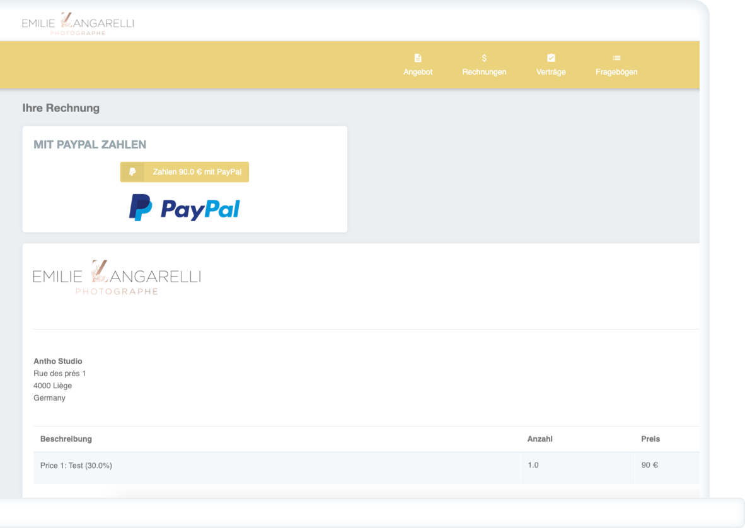The width and height of the screenshot is (745, 528).
Task: Open the Angebot menu label
Action: tap(418, 72)
